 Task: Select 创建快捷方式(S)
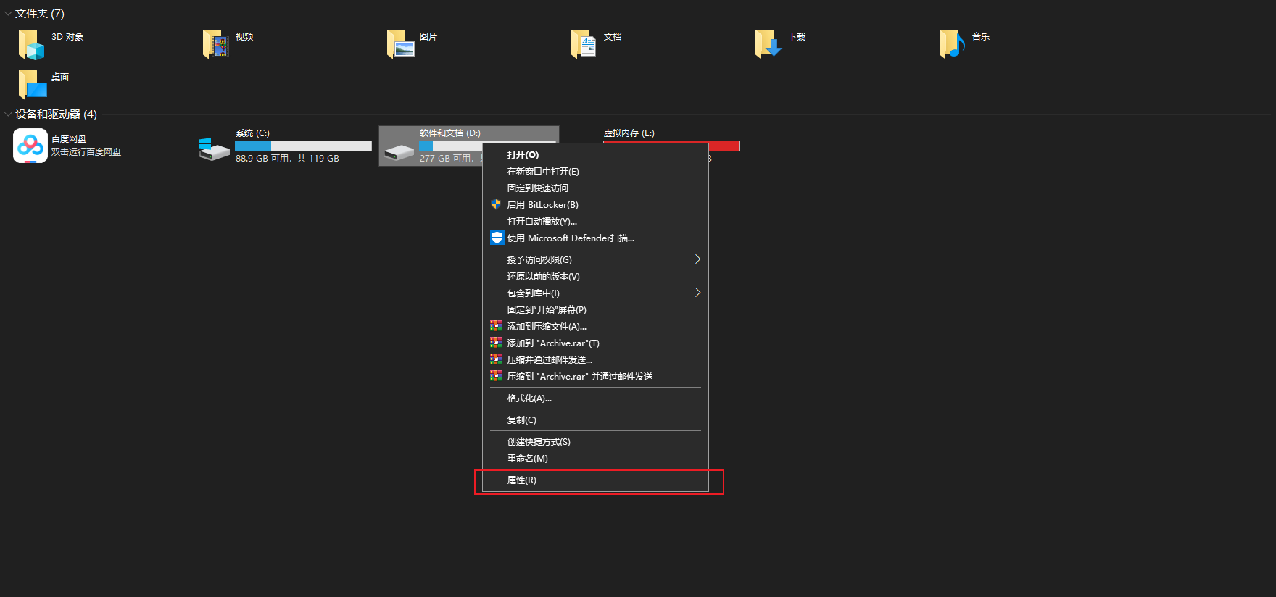click(x=595, y=442)
